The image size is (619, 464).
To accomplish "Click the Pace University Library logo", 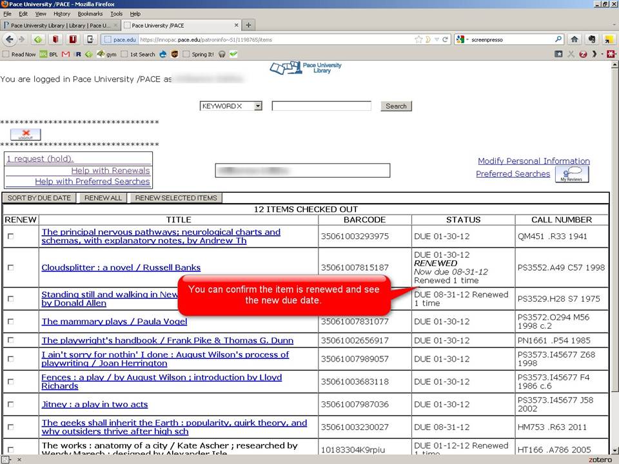I will click(x=306, y=68).
